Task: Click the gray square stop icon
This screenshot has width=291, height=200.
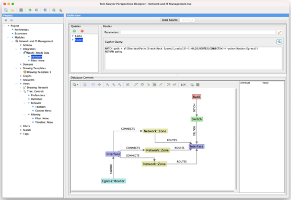Action: (198, 84)
